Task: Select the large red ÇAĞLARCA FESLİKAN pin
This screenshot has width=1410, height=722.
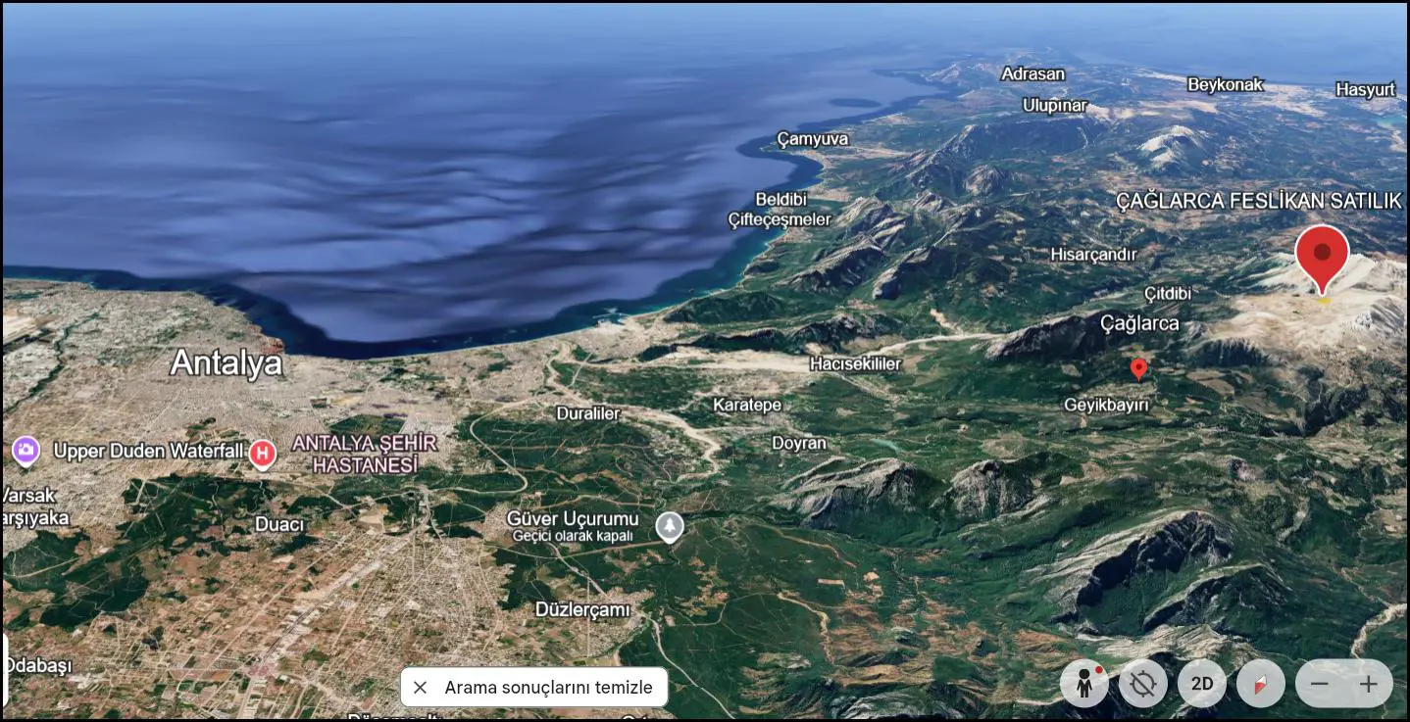Action: coord(1322,258)
